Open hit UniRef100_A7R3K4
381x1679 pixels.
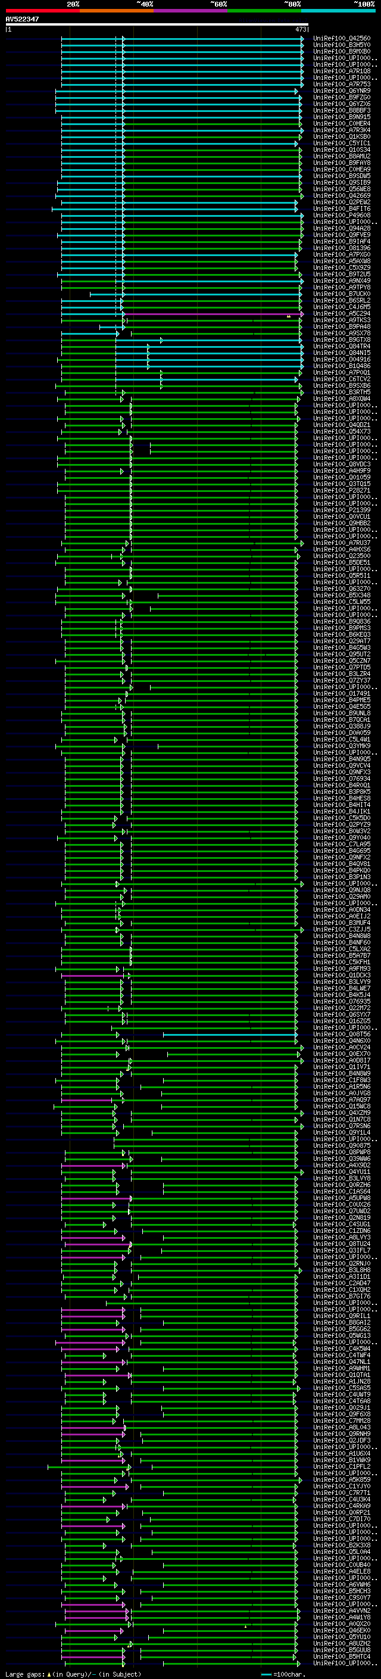point(341,130)
